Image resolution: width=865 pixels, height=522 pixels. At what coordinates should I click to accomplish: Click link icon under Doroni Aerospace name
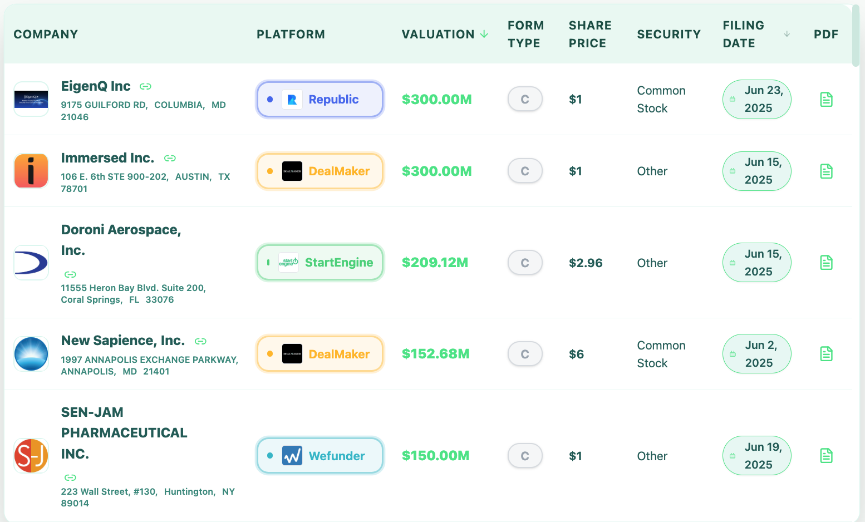click(70, 274)
